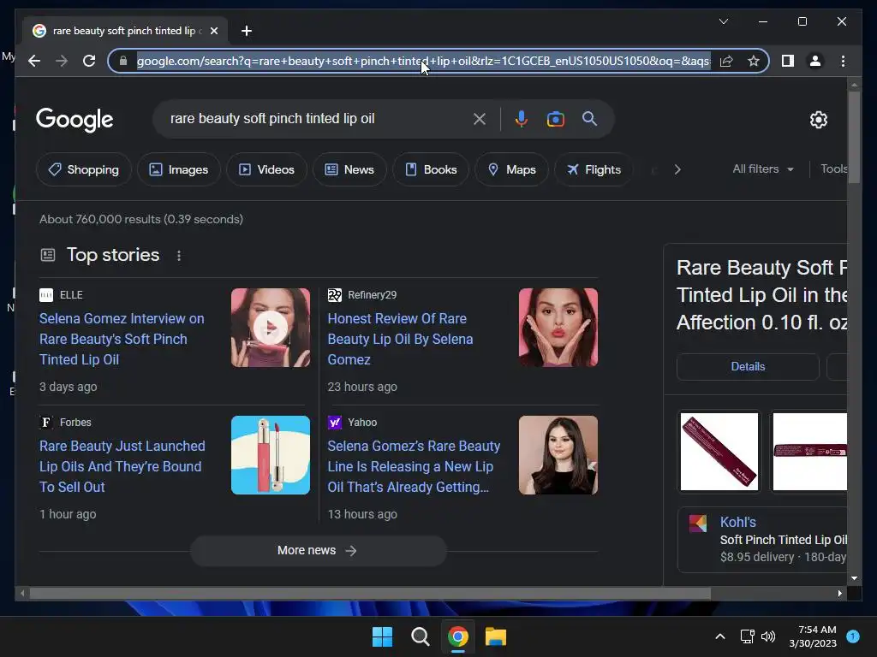Open taskbar clock showing 7:54 AM
Screen dimensions: 877x657
[813, 636]
